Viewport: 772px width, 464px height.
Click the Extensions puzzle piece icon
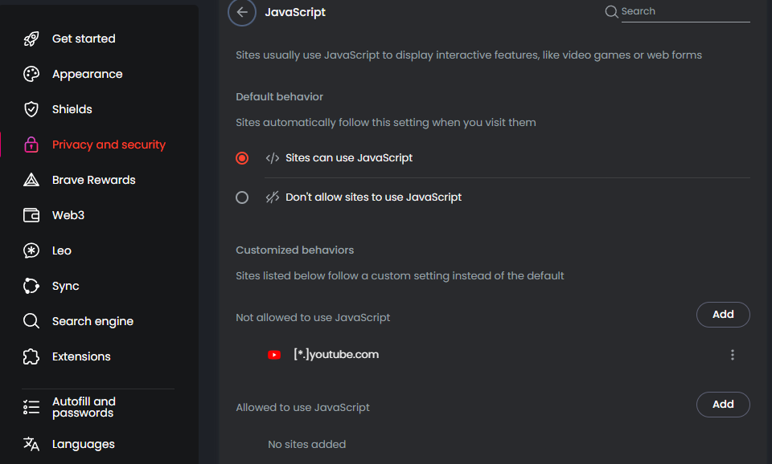31,357
